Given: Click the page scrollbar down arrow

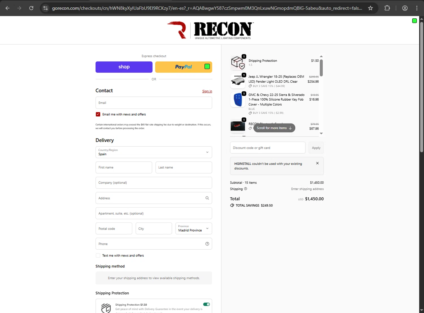Looking at the screenshot, I should (421, 310).
